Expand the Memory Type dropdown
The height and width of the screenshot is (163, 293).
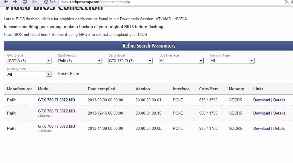click(x=232, y=61)
